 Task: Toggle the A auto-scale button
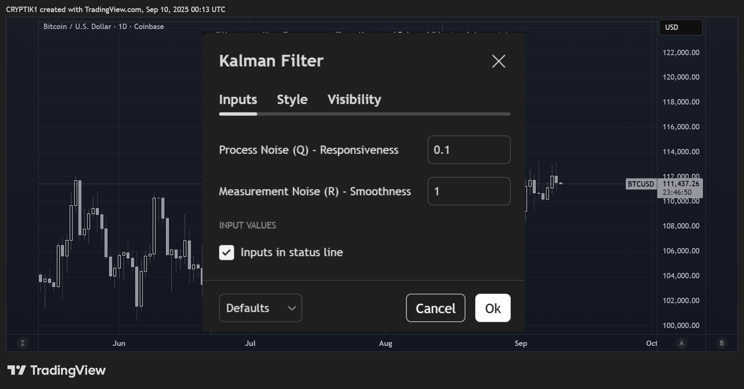point(681,343)
